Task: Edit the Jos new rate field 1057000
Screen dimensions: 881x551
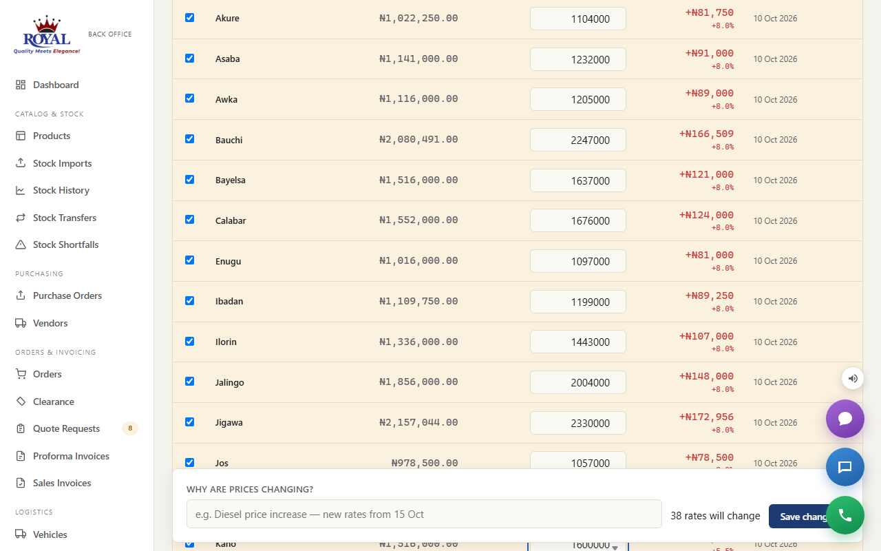Action: coord(578,461)
